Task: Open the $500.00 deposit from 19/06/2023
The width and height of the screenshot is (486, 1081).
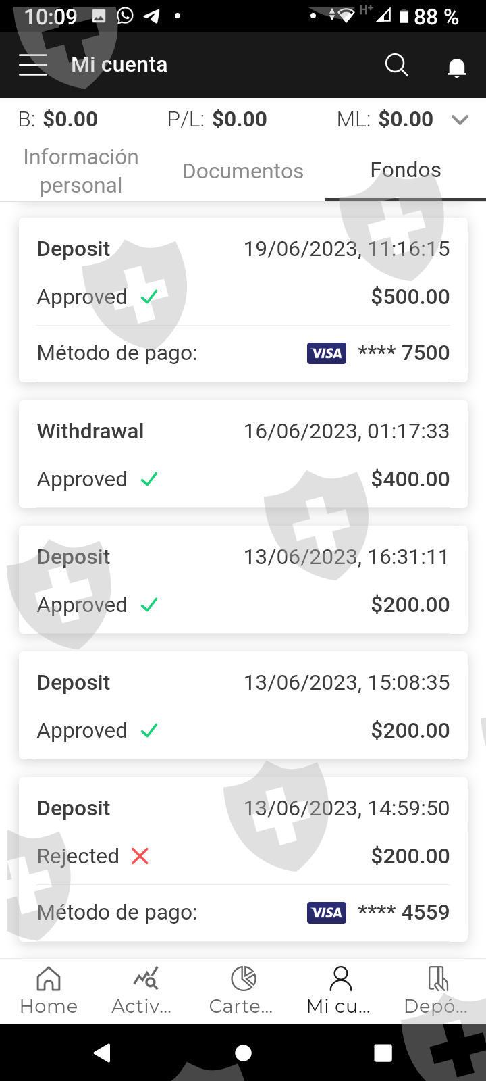Action: coord(243,273)
